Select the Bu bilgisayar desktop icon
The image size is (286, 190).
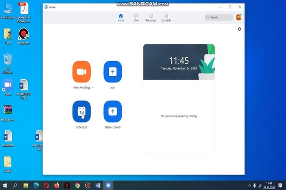8,11
